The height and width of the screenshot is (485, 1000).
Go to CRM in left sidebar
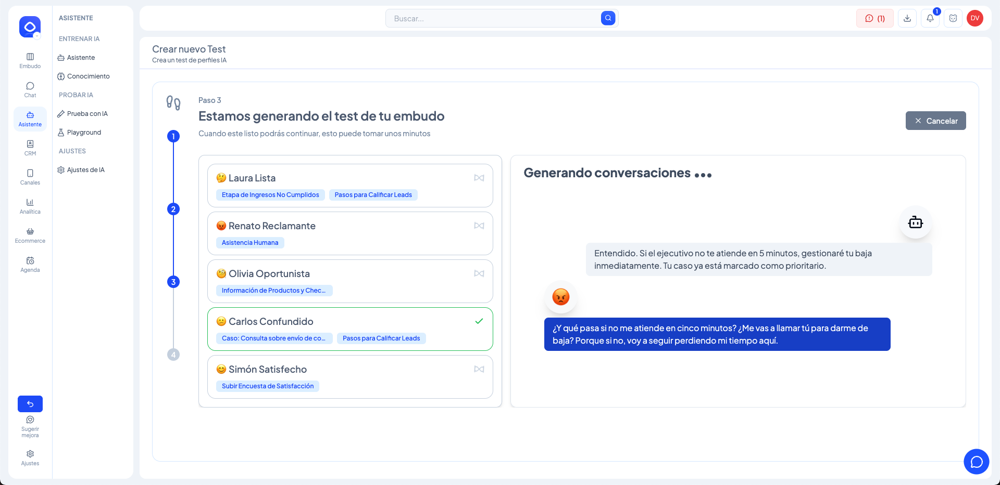click(x=30, y=148)
